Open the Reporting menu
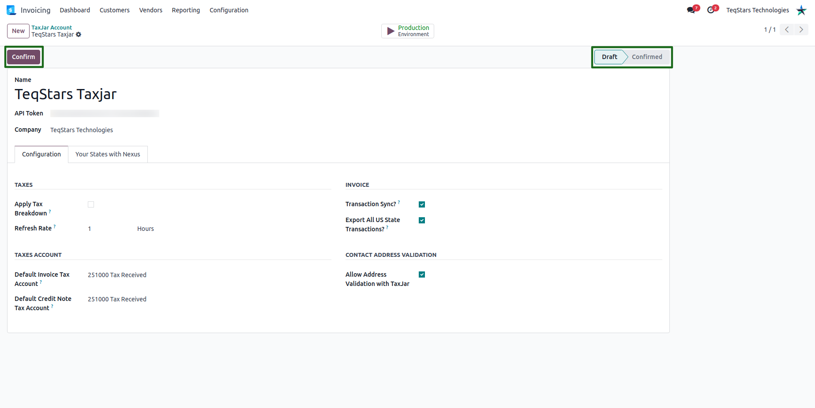Viewport: 815px width, 408px height. [x=186, y=10]
